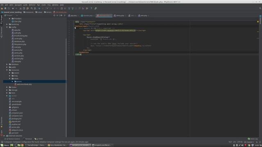Click the Open file toolbar icon
The height and width of the screenshot is (147, 262).
click(2, 8)
